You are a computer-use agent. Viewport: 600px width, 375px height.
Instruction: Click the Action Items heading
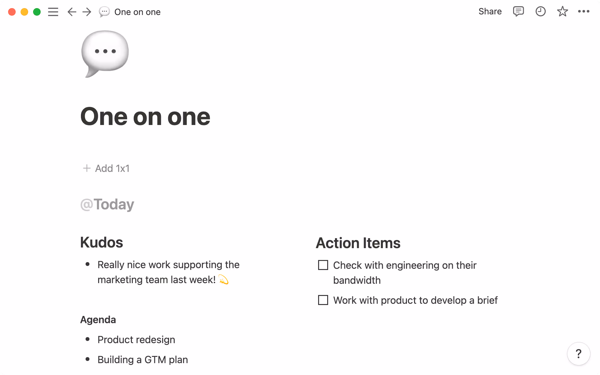pyautogui.click(x=358, y=243)
